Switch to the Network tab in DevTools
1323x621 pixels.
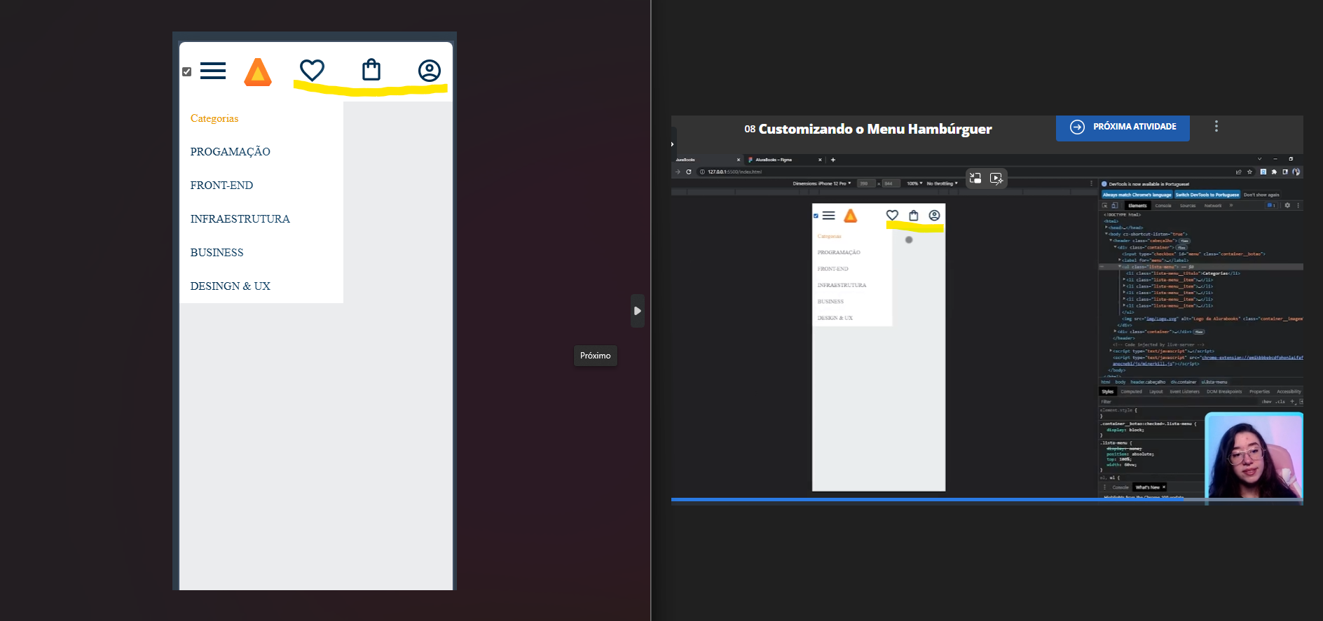pos(1213,206)
